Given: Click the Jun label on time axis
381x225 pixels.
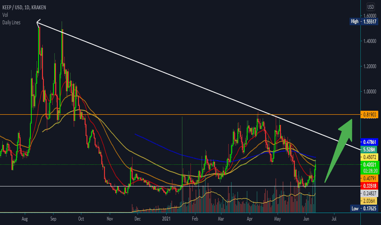Looking at the screenshot, I should 306,219.
